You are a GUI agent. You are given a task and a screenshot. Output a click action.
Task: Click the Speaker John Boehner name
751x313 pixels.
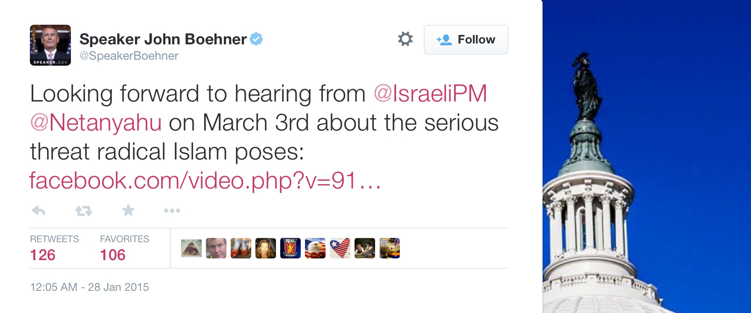tap(163, 39)
